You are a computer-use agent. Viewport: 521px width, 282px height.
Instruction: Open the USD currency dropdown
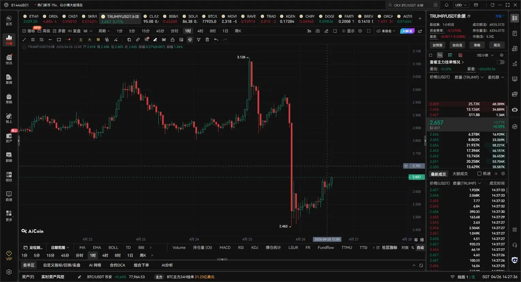pos(461,5)
